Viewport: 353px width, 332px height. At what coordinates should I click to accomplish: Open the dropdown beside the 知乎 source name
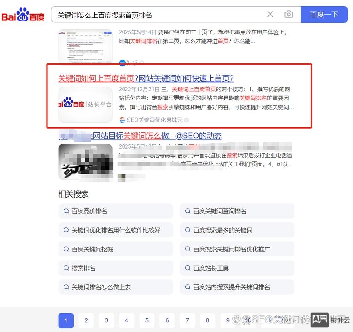click(141, 63)
